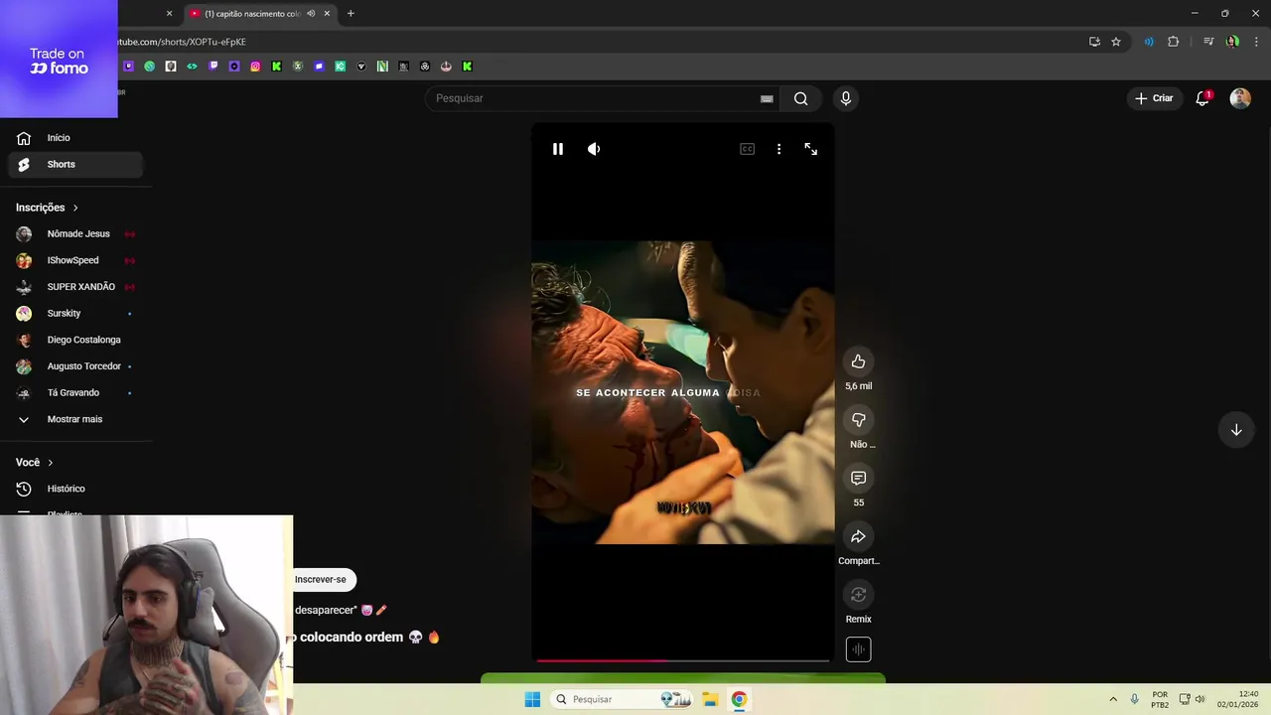Open the purple Twitch bookmark after WhatsApp
This screenshot has height=715, width=1271.
[213, 67]
